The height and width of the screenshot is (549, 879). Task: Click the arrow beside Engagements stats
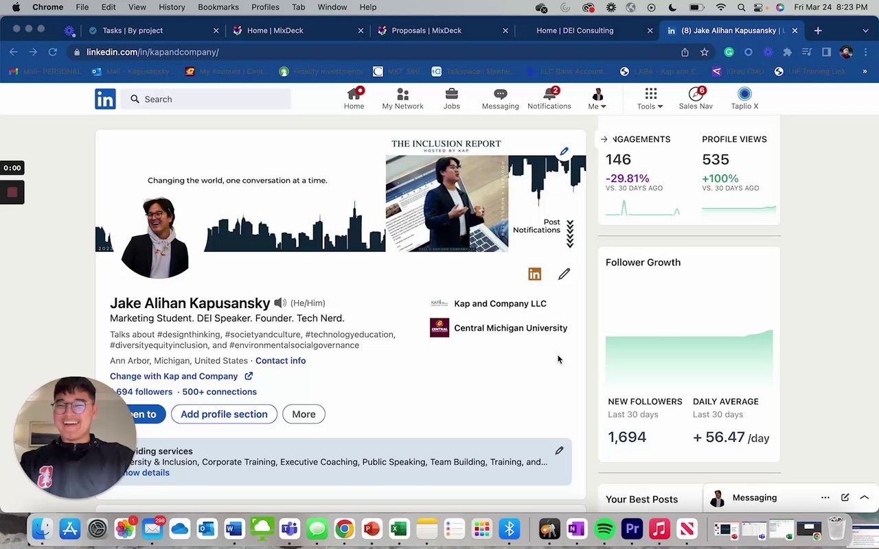(x=604, y=139)
